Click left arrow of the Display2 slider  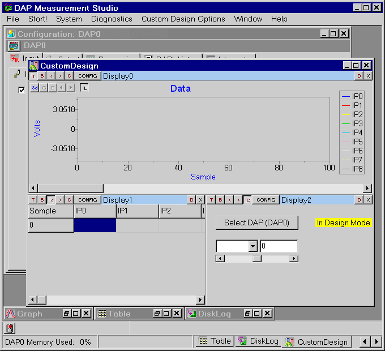click(x=220, y=259)
